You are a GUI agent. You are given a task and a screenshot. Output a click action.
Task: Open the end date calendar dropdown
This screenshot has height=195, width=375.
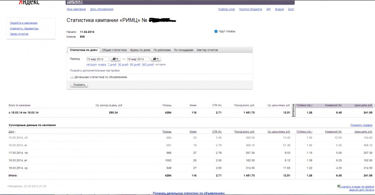pyautogui.click(x=156, y=59)
